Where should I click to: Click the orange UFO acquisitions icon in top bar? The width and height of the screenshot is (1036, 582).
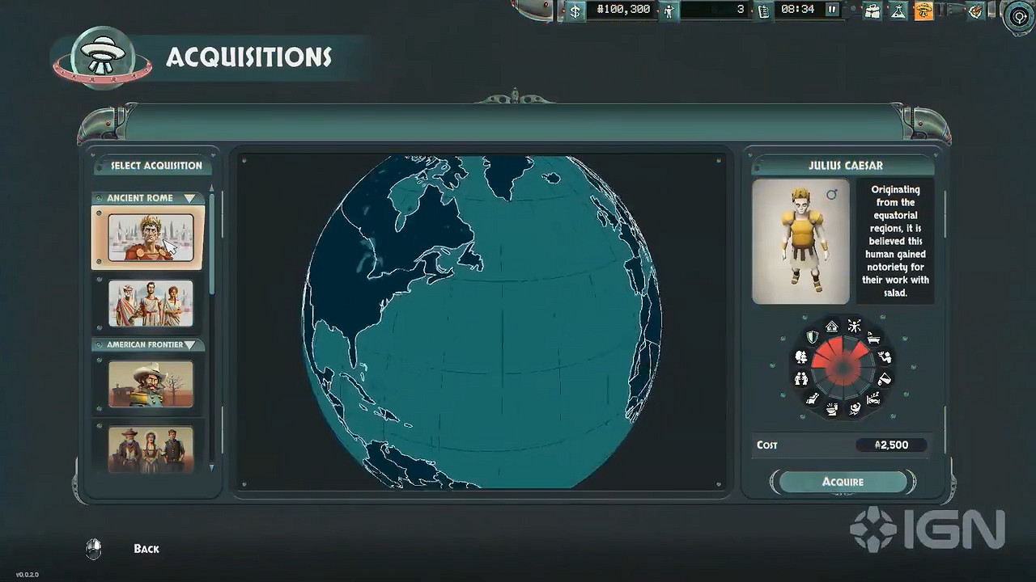(923, 11)
